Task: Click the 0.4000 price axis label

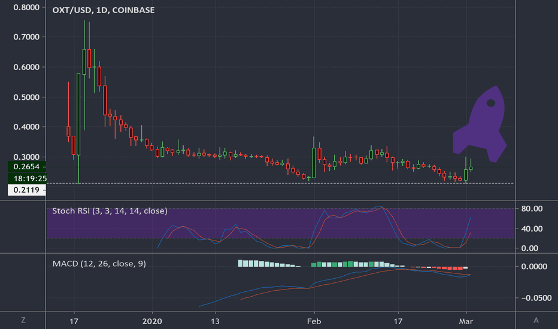Action: tap(26, 127)
